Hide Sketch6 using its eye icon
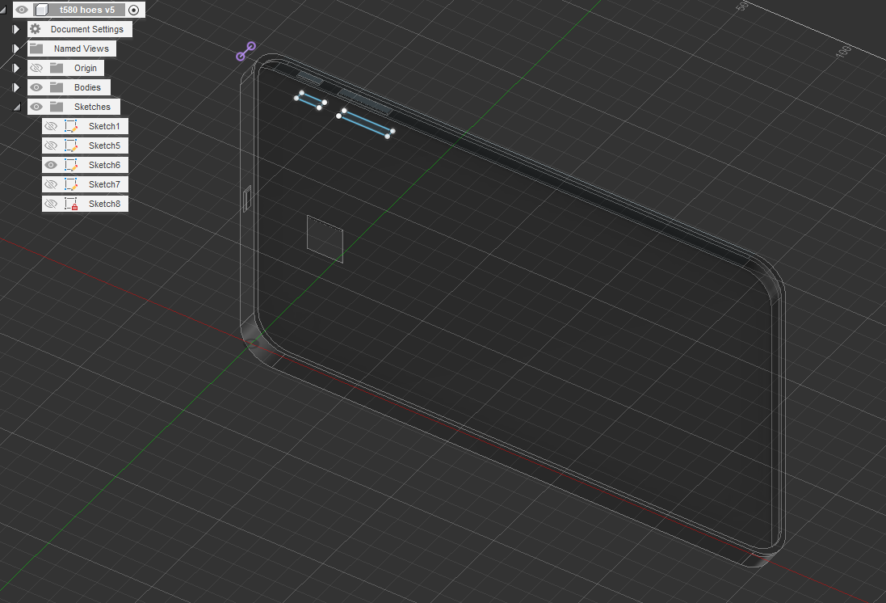Viewport: 886px width, 603px height. 51,165
